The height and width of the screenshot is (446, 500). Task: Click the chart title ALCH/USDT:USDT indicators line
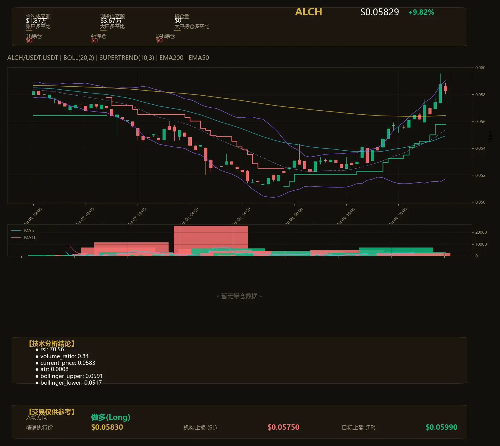[108, 58]
